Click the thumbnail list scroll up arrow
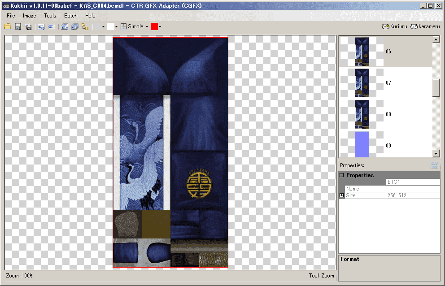Viewport: 445px width, 286px height. [436, 39]
